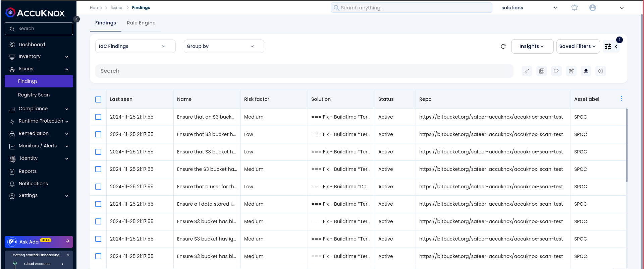The image size is (644, 269).
Task: Open the solutions tenant dropdown
Action: tap(529, 8)
